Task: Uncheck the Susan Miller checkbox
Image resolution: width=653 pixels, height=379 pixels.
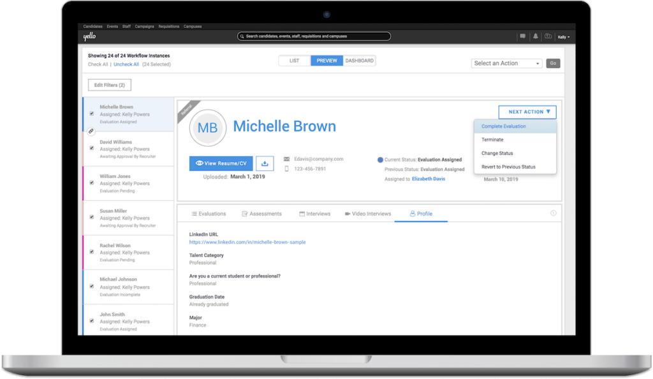Action: [92, 218]
